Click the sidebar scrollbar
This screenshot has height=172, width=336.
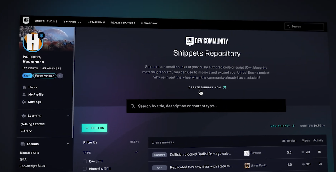tap(73, 82)
